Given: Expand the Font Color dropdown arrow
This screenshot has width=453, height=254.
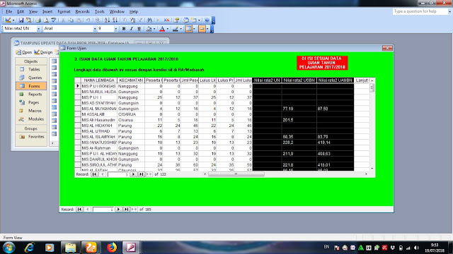Looking at the screenshot, I should coord(168,28).
